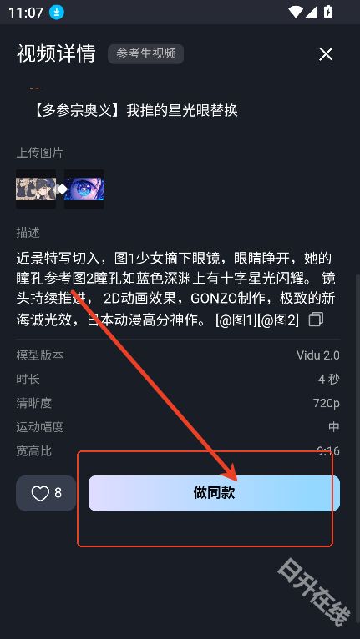Screen dimensions: 360x639
Task: Tap the battery status icon
Action: [x=327, y=12]
